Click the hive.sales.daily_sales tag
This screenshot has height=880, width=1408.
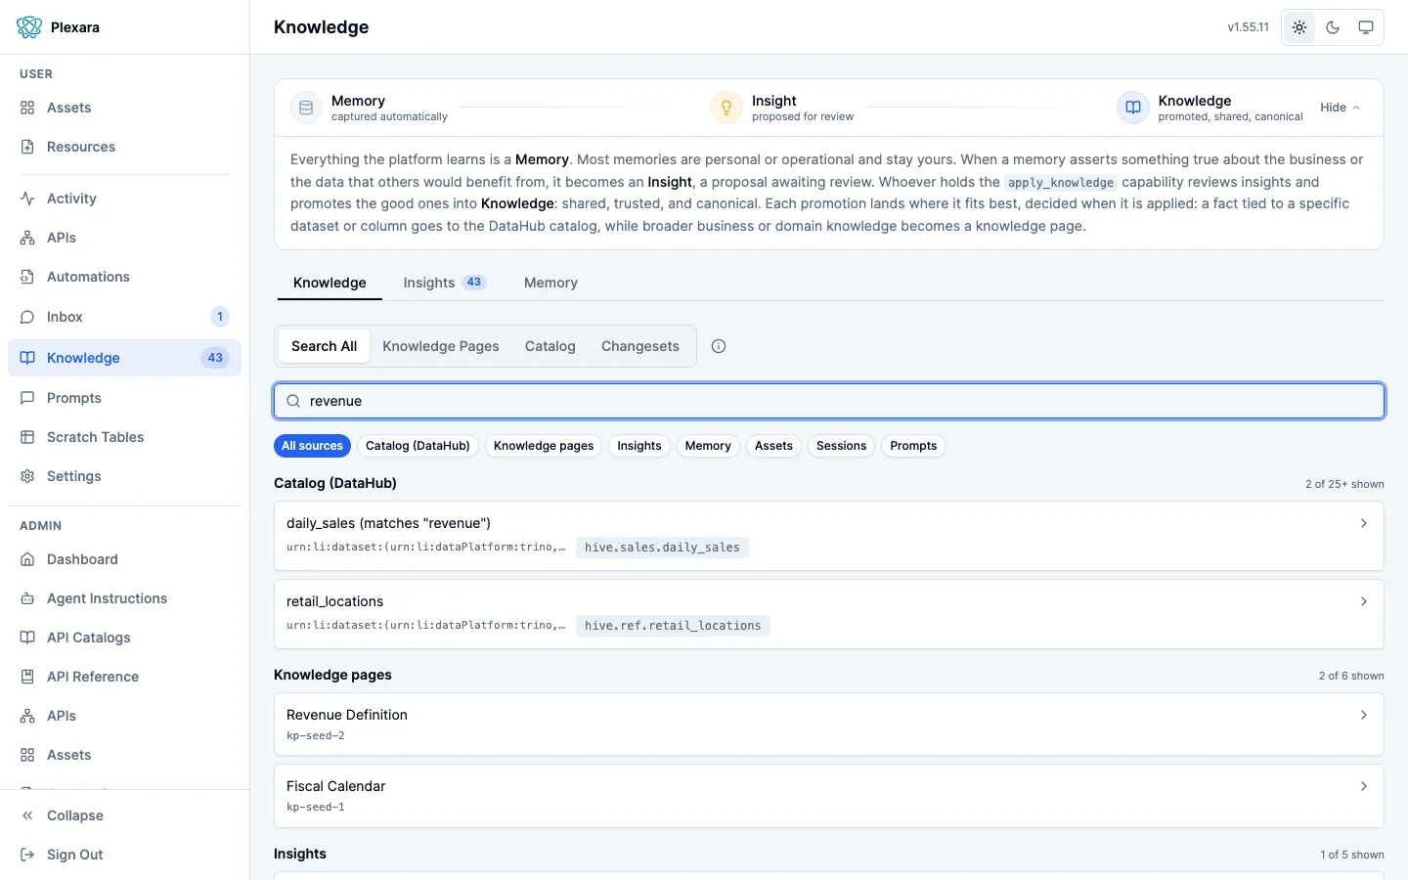coord(662,548)
